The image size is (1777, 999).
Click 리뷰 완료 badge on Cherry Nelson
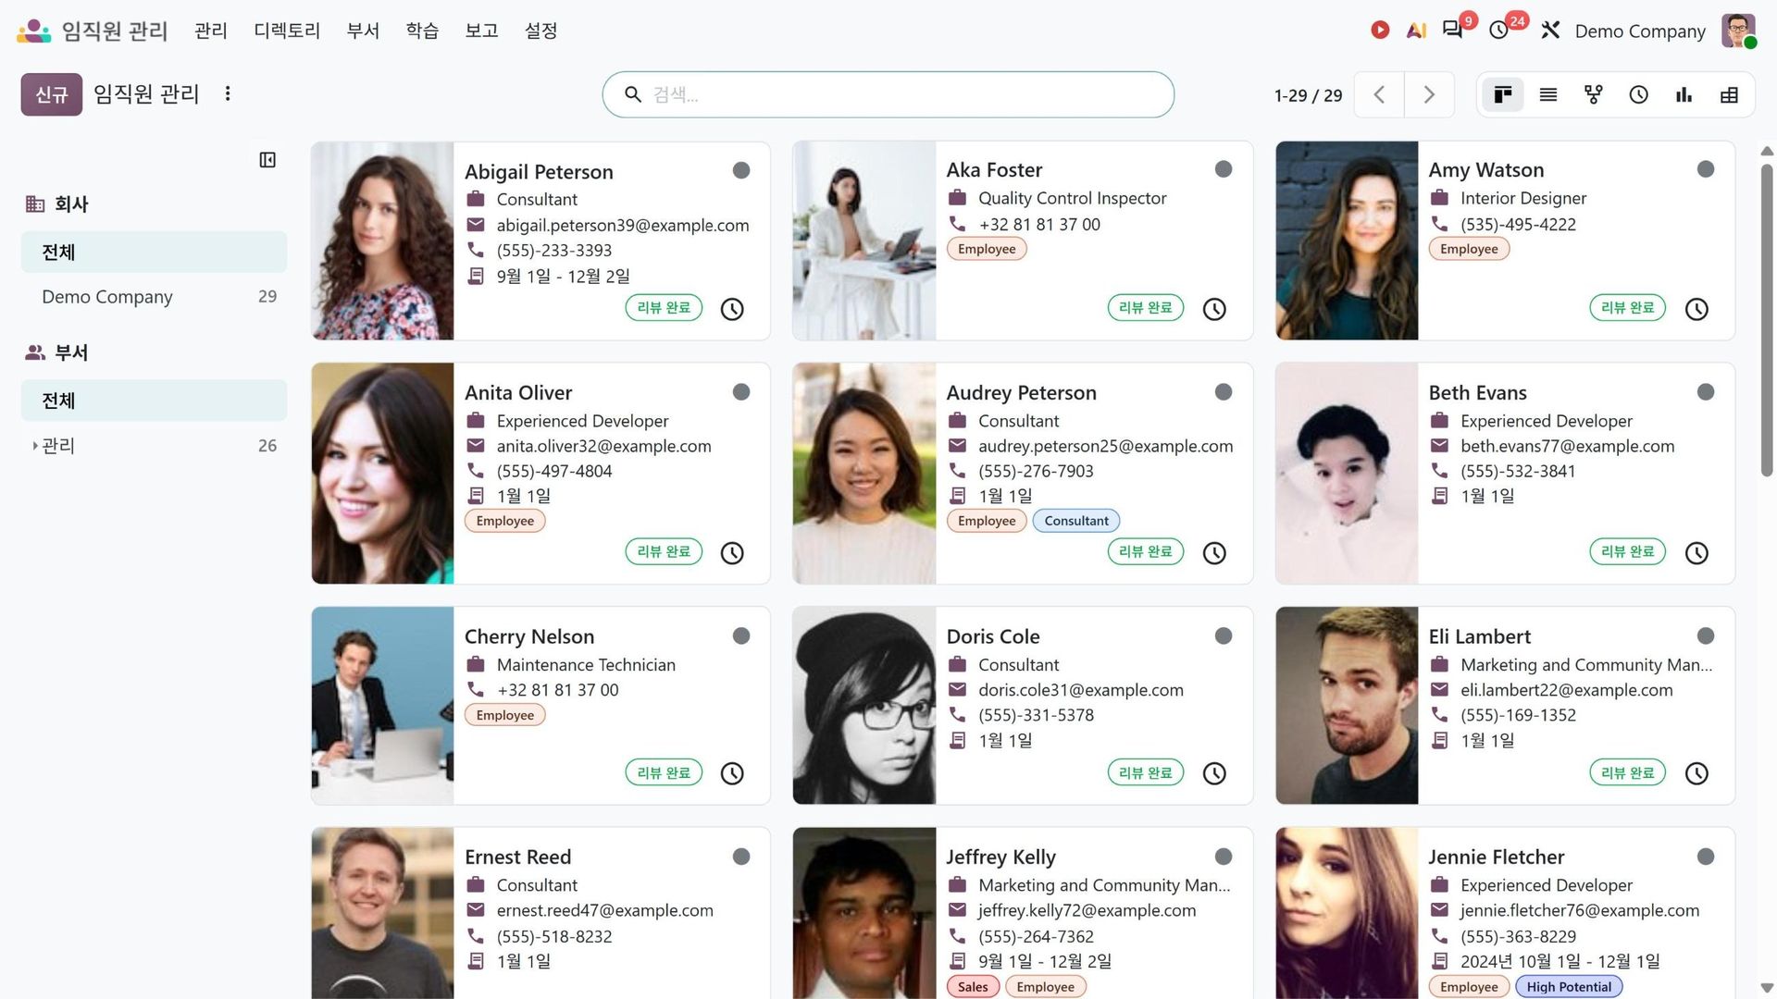click(x=664, y=772)
